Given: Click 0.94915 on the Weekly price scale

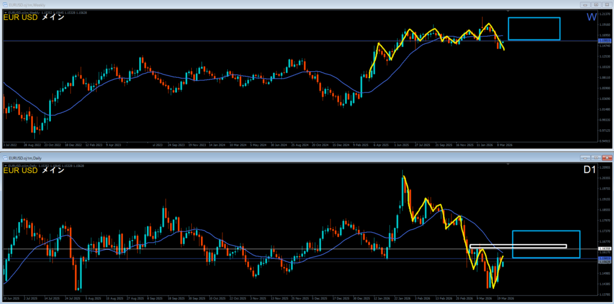Looking at the screenshot, I should [x=606, y=141].
